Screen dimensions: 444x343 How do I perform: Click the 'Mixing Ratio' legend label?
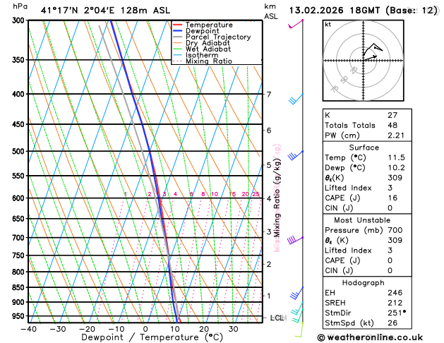click(209, 61)
